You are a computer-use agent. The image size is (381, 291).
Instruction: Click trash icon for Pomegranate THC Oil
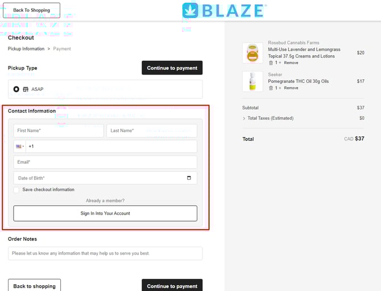[x=271, y=88]
